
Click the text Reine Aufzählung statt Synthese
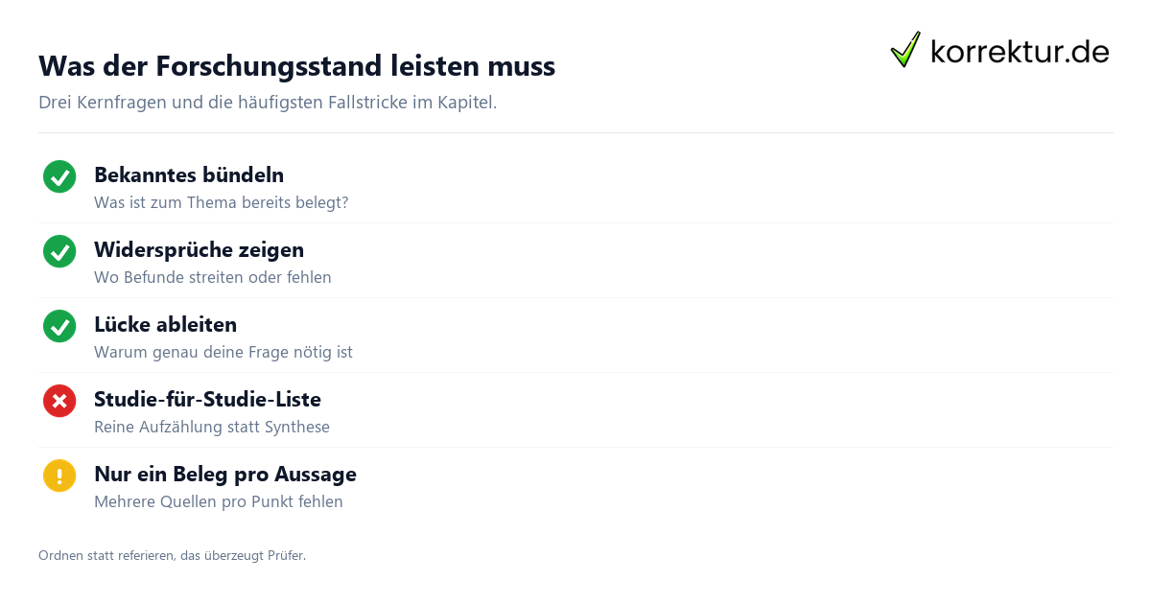[x=212, y=427]
